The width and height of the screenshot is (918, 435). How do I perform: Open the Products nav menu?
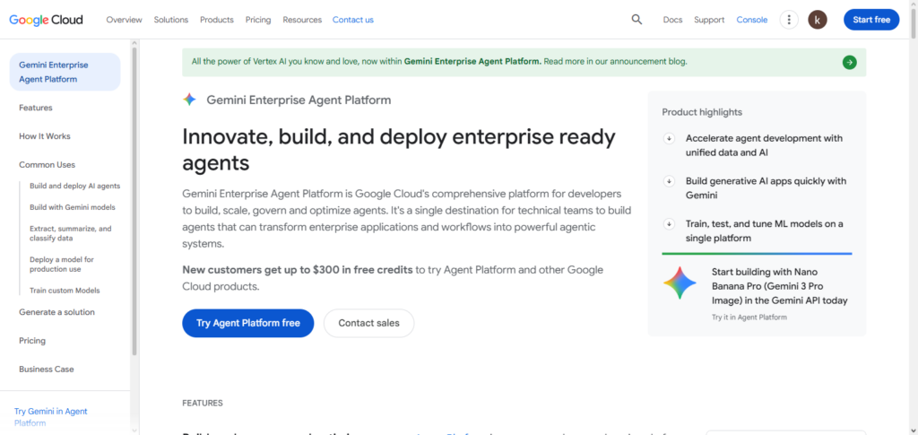pos(217,20)
